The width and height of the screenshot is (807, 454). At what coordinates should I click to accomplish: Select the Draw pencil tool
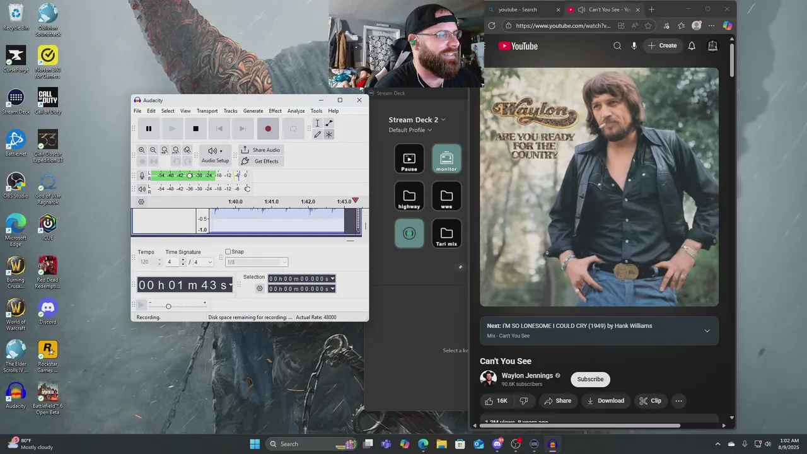[317, 134]
